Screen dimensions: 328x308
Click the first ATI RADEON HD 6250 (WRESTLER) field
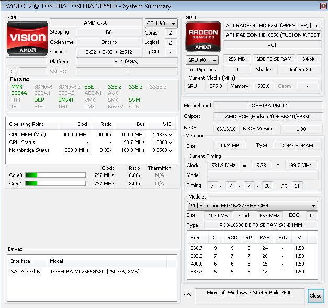coord(273,25)
